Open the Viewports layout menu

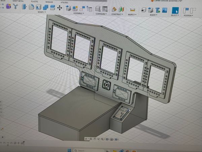[x=116, y=140]
